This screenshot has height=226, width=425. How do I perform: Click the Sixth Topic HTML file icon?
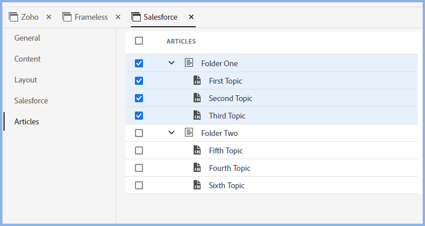click(x=197, y=185)
